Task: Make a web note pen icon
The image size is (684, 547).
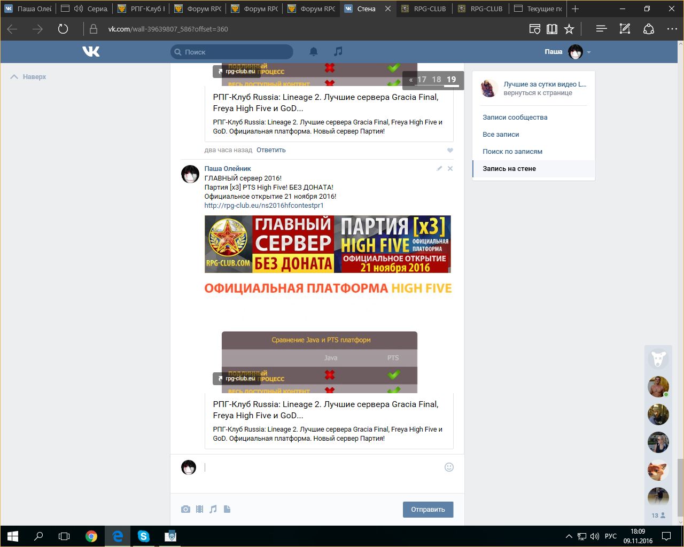Action: pyautogui.click(x=625, y=29)
